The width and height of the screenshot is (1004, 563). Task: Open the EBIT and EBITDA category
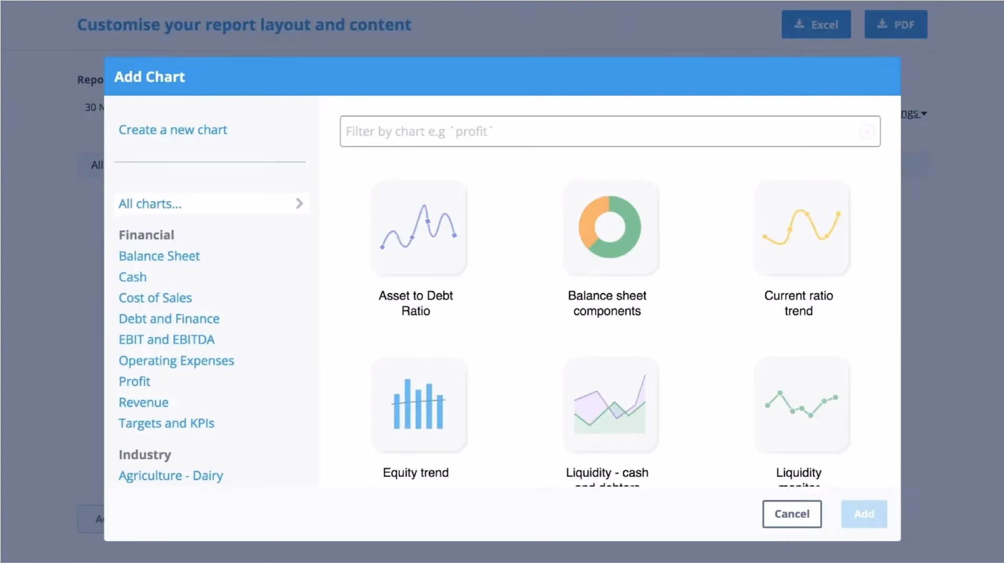[x=167, y=339]
